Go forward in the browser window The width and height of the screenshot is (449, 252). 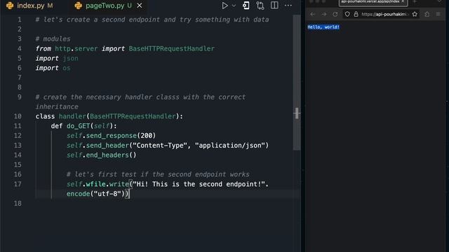coord(324,14)
